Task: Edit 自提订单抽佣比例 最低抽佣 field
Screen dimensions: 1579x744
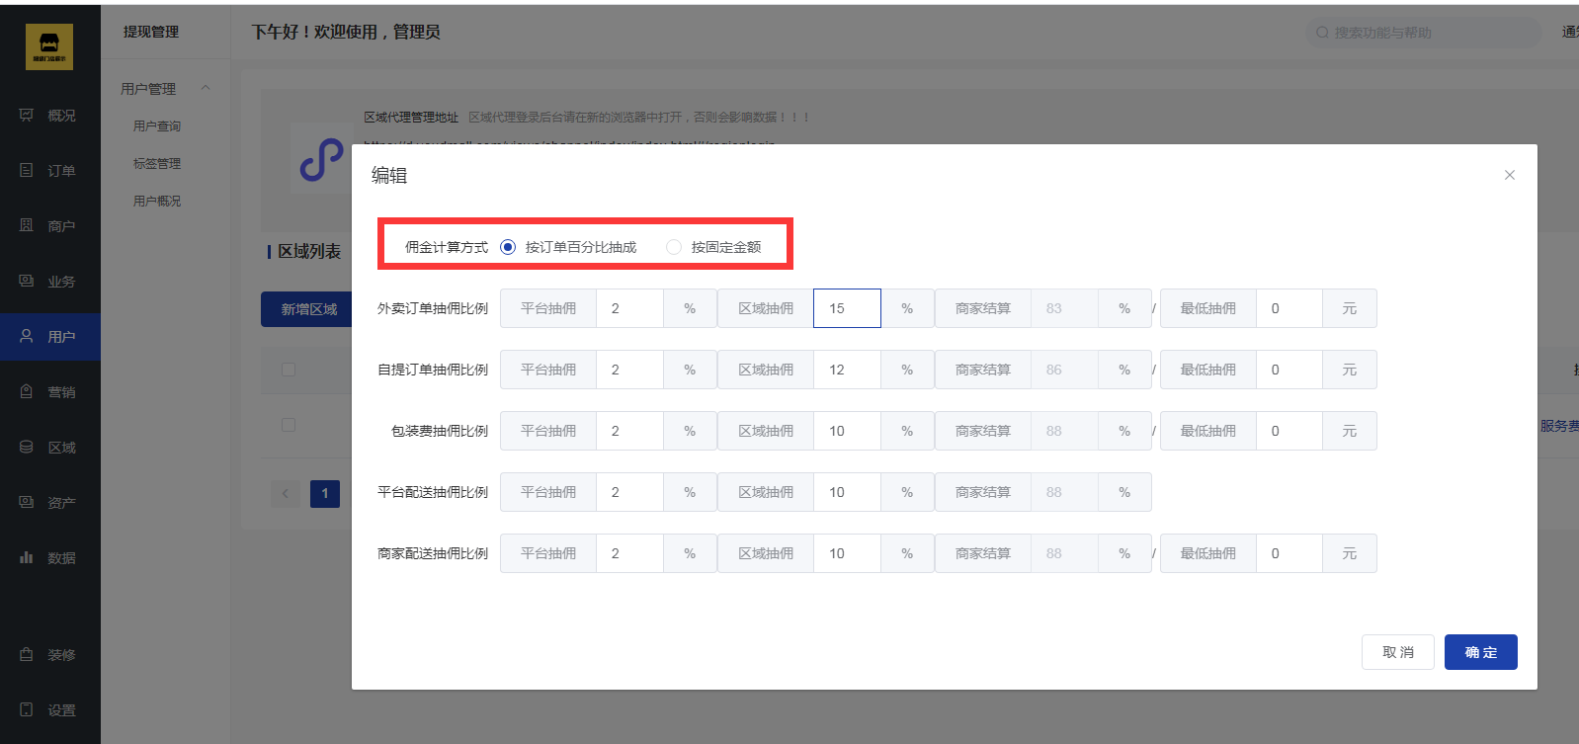Action: 1289,370
